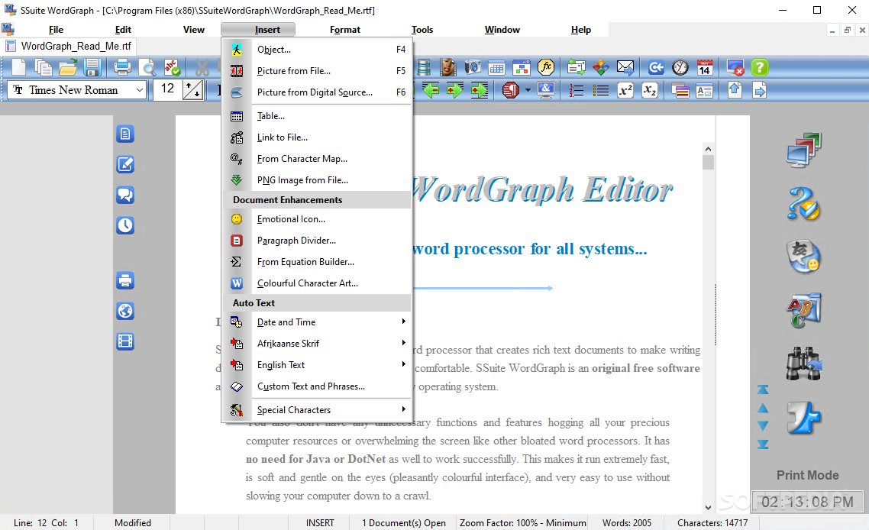Switch to WordGraph_Read_Me.rtf document tab
Screen dimensions: 869x530
pyautogui.click(x=69, y=46)
